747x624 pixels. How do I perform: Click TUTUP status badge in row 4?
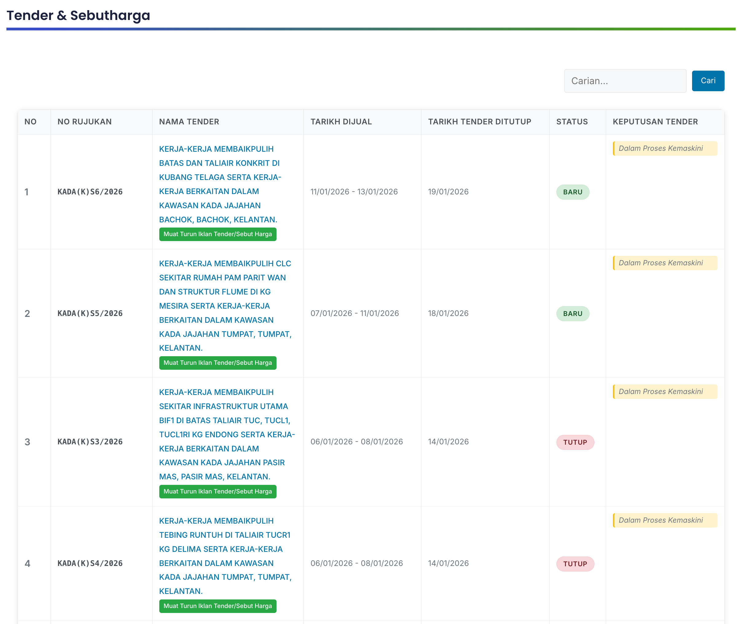click(575, 564)
